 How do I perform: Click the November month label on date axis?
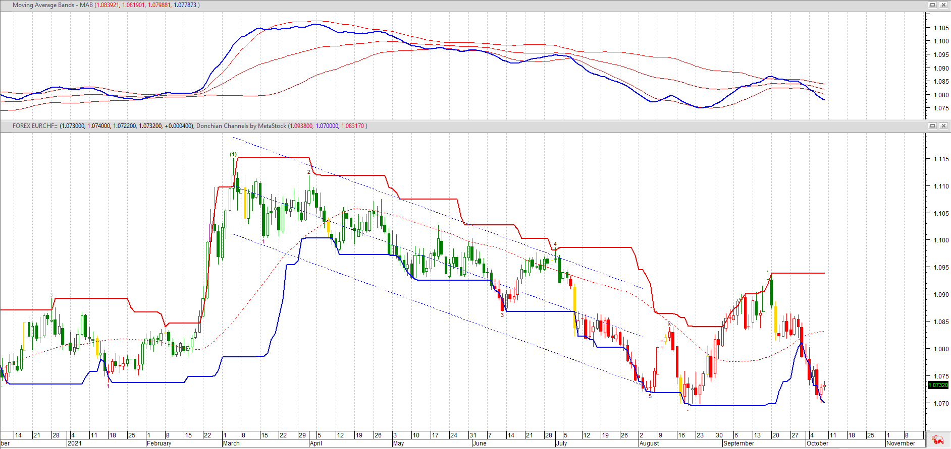tap(901, 443)
